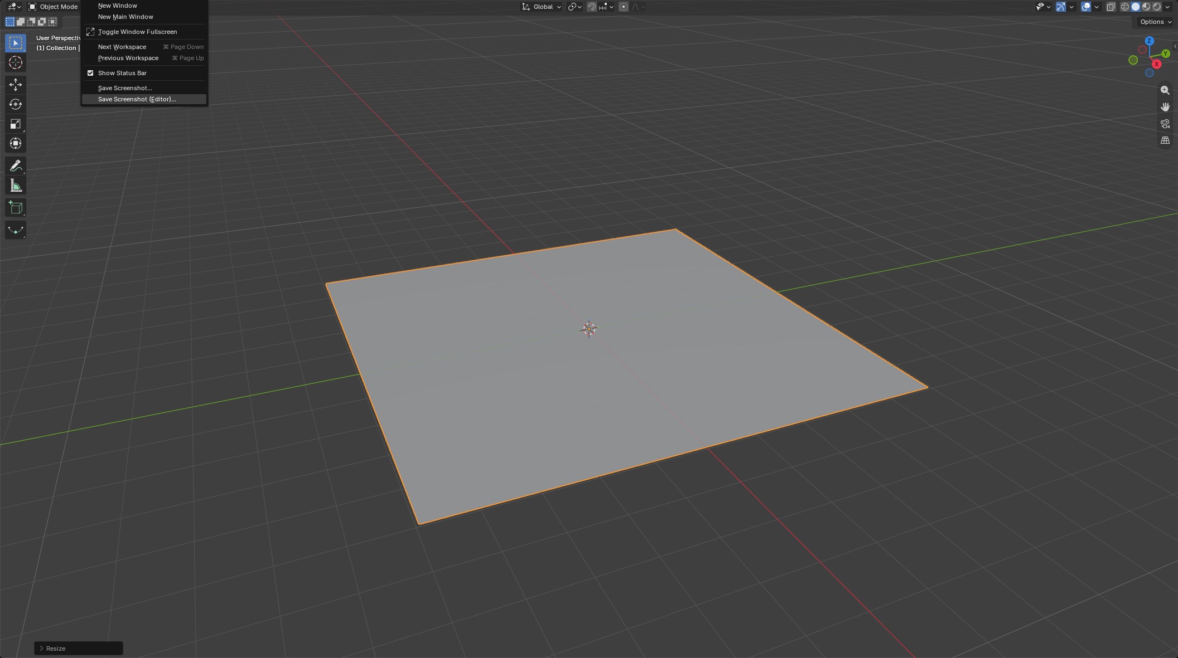Switch to rendered viewport shading
The height and width of the screenshot is (658, 1178).
[1157, 7]
